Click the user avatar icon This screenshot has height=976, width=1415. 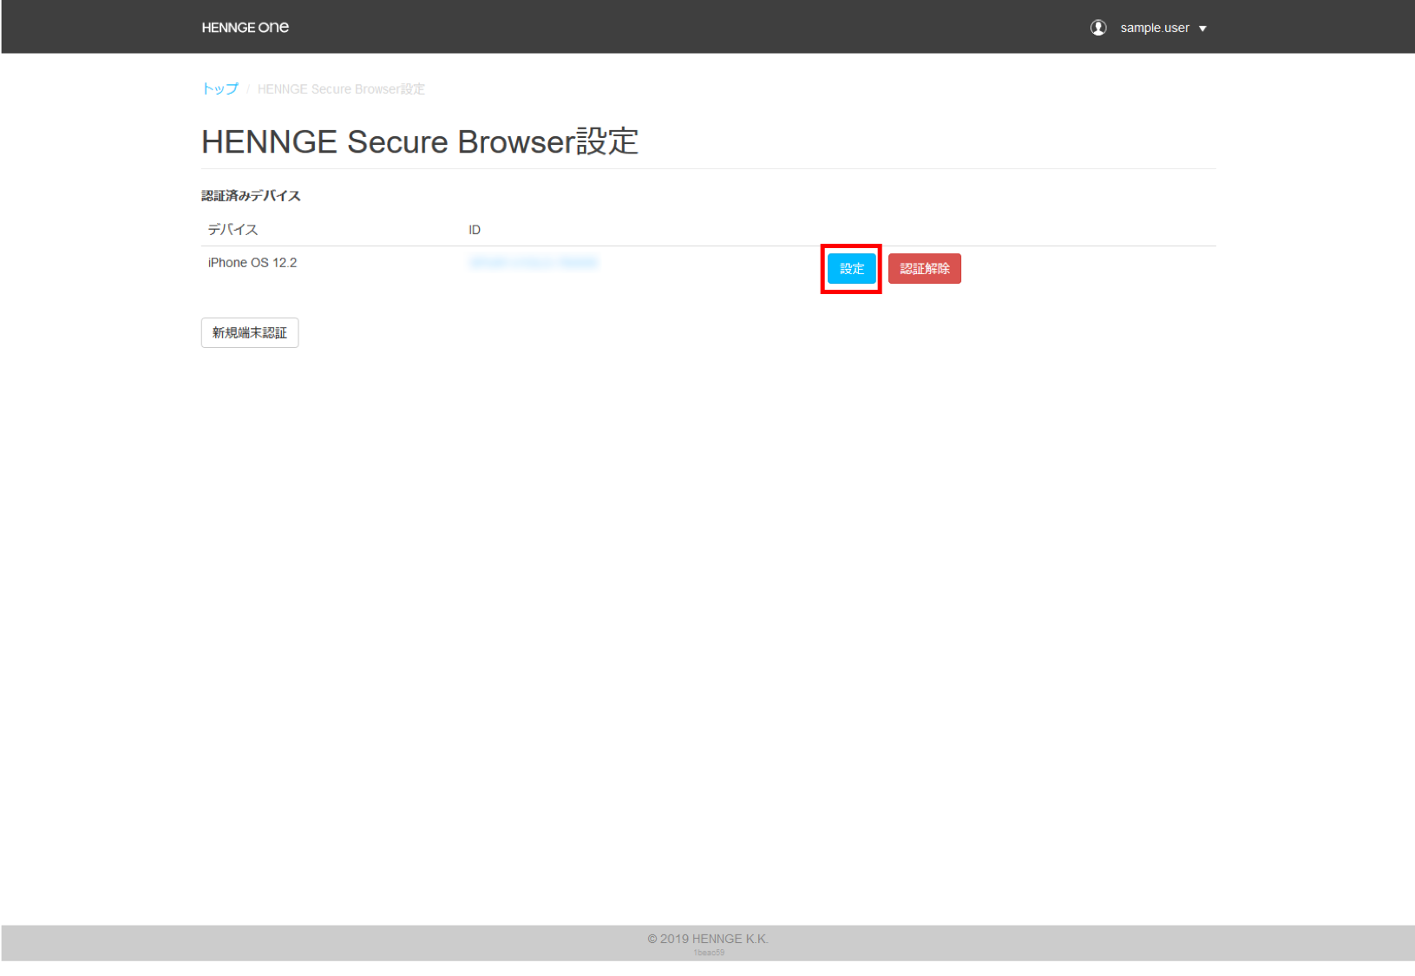pyautogui.click(x=1097, y=28)
